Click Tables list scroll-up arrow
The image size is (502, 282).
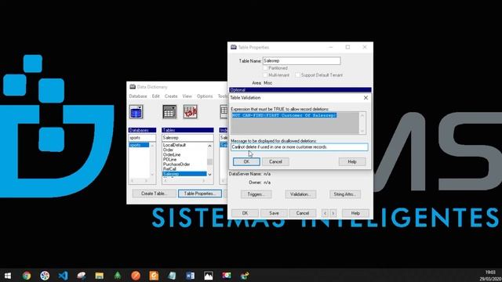coord(209,146)
